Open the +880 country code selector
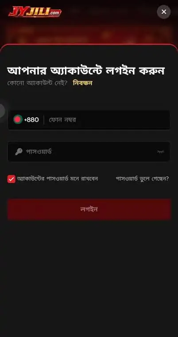 tap(26, 119)
